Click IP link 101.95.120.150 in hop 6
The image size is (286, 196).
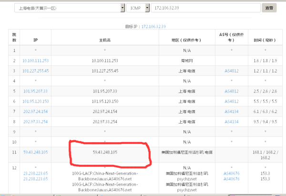(x=36, y=101)
